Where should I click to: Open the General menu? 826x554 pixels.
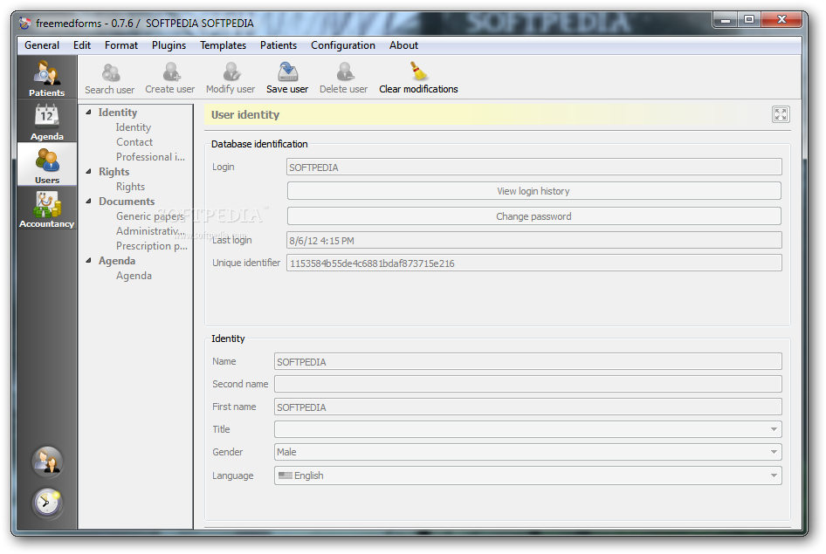click(42, 45)
